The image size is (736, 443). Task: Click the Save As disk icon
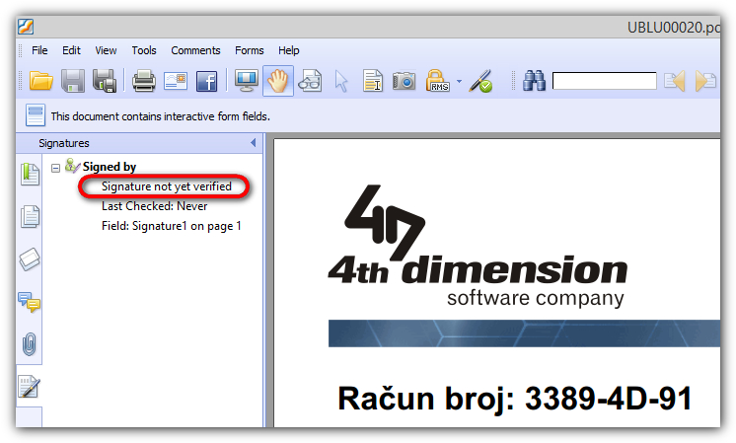pyautogui.click(x=105, y=81)
